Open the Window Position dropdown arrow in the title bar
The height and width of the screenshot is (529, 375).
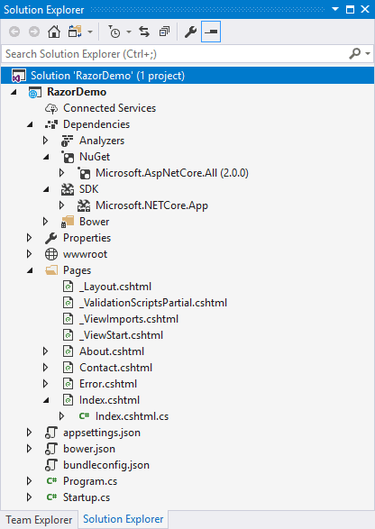[x=335, y=9]
